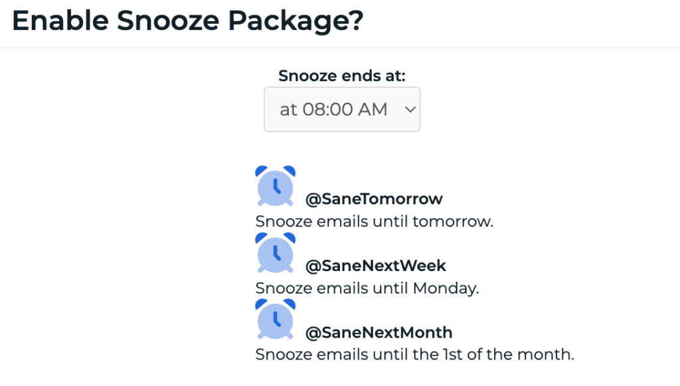680x386 pixels.
Task: Select the "at 08:00 AM" text value
Action: pyautogui.click(x=333, y=110)
